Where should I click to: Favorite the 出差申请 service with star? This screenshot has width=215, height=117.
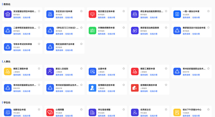pos(124,69)
